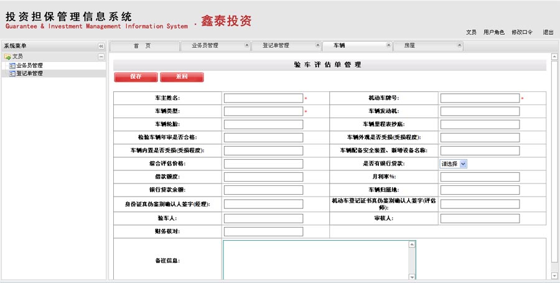Switch to the 房屋 tab
560x283 pixels.
click(x=409, y=46)
